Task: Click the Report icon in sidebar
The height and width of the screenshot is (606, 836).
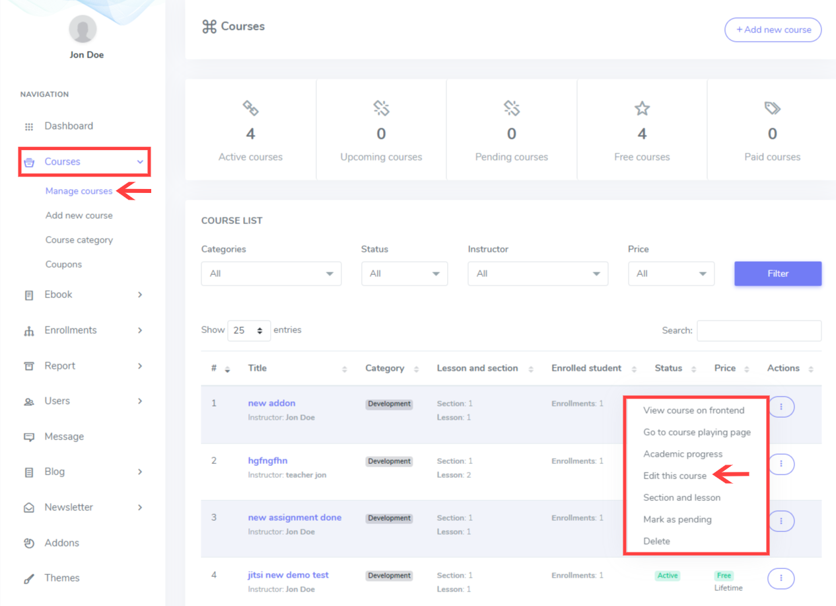Action: pos(28,366)
